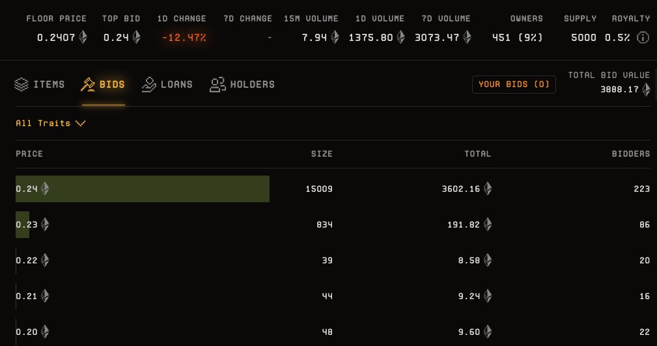Viewport: 657px width, 346px height.
Task: Click the Loans hand icon
Action: pyautogui.click(x=148, y=85)
